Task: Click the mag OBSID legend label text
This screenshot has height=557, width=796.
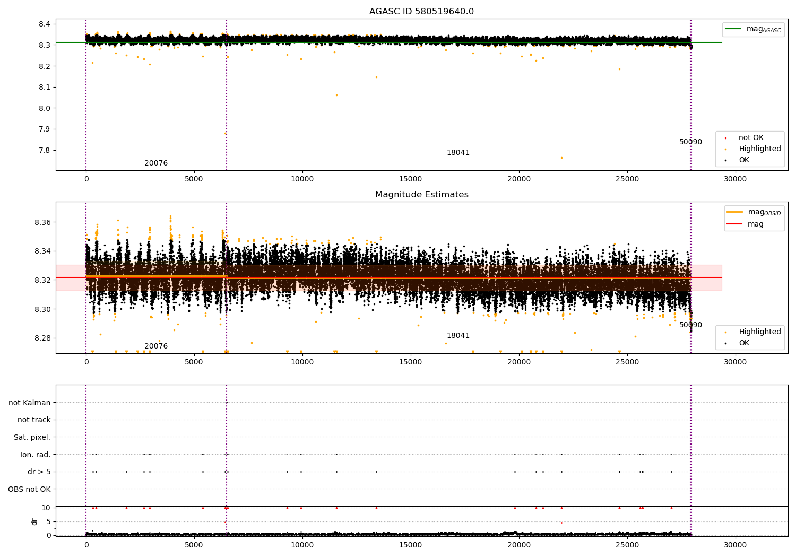Action: (765, 212)
